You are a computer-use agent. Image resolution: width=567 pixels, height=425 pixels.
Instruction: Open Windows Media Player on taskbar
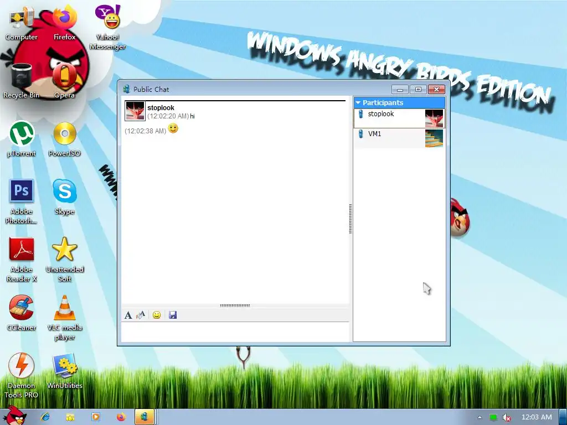pos(96,417)
